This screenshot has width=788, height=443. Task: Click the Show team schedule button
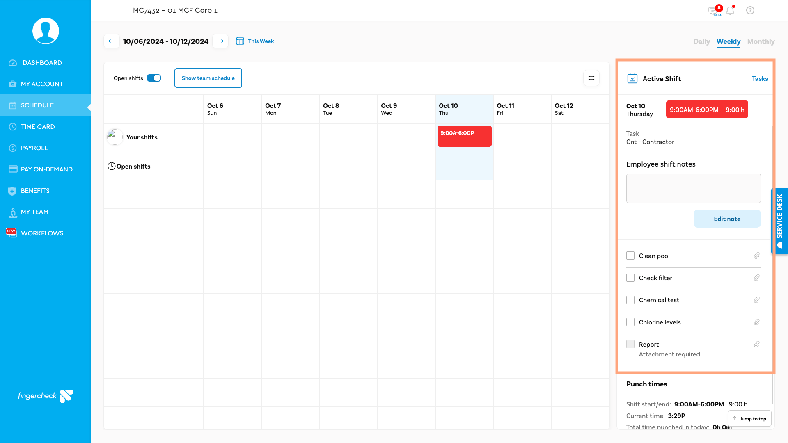[208, 78]
